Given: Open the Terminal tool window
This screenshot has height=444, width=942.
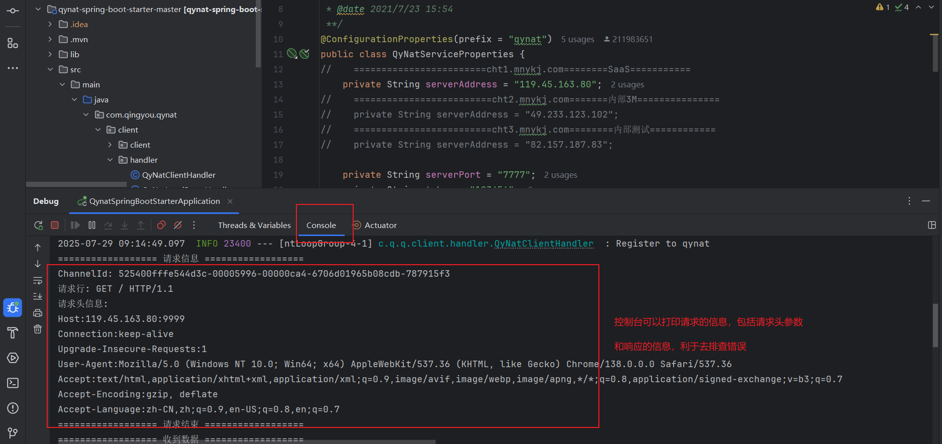Looking at the screenshot, I should click(13, 383).
